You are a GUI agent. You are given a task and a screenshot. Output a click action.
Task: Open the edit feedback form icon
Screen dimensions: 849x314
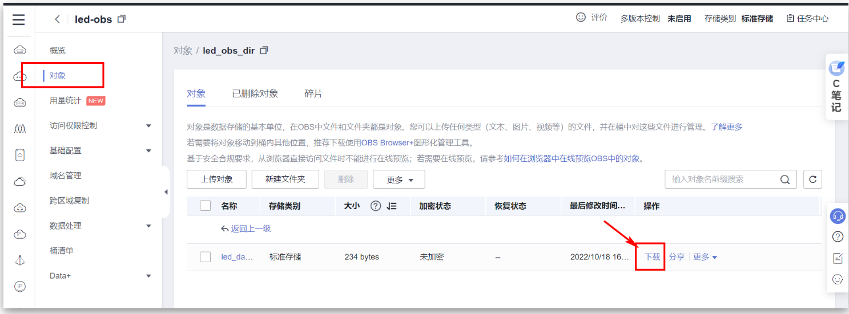838,258
